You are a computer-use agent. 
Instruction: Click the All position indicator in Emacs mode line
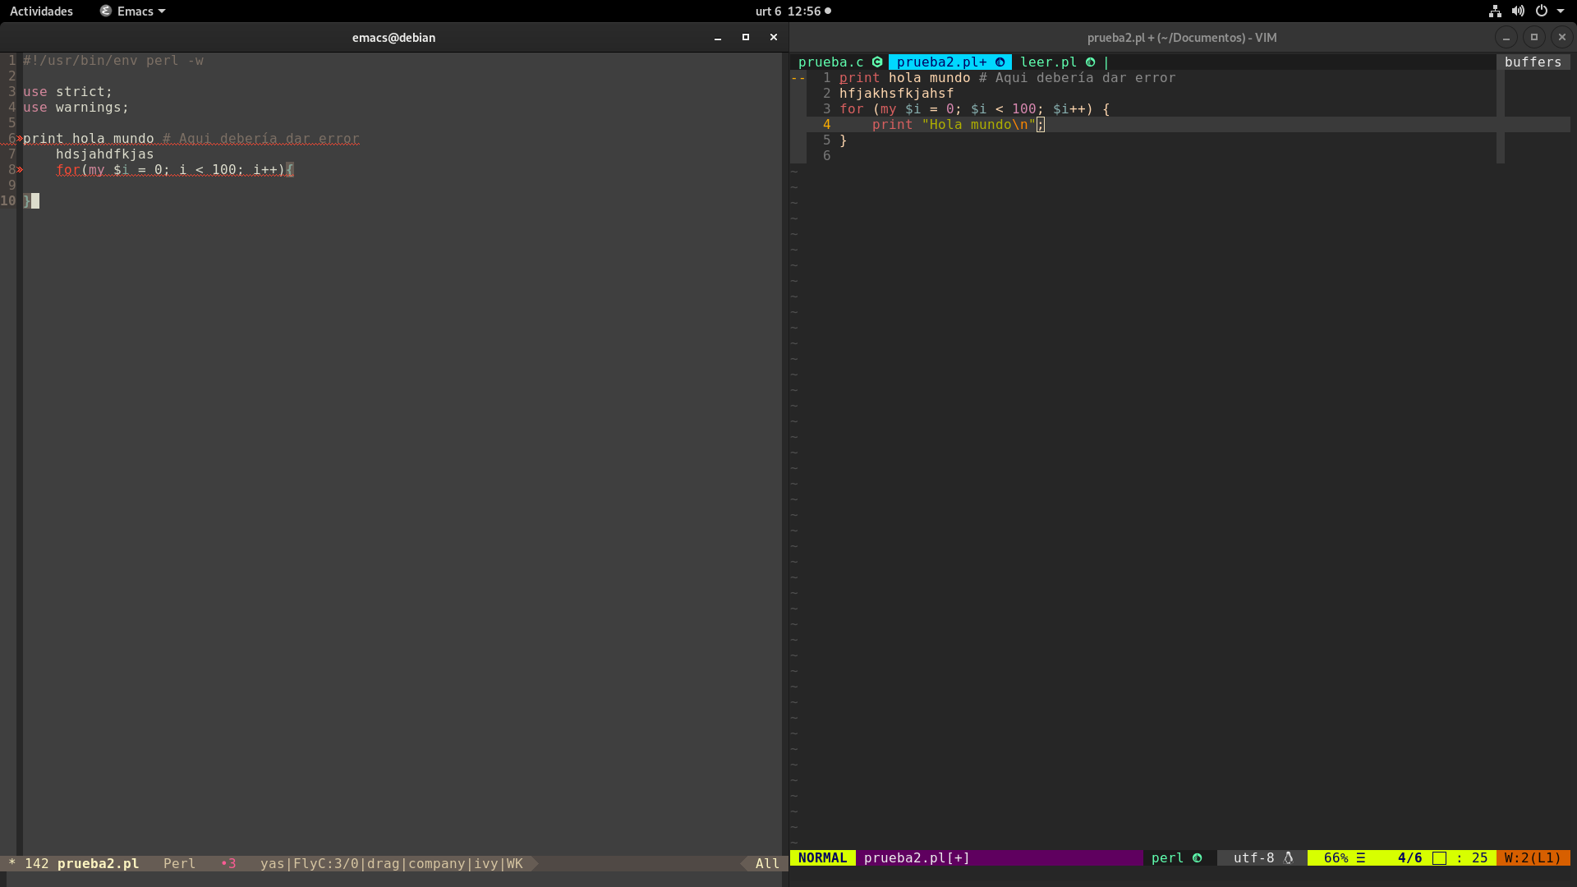(x=767, y=863)
